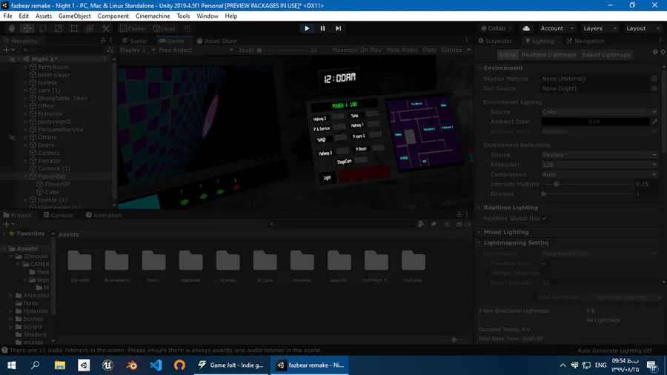Screen dimensions: 667x375
Task: Select the combined Transform tool
Action: [90, 28]
